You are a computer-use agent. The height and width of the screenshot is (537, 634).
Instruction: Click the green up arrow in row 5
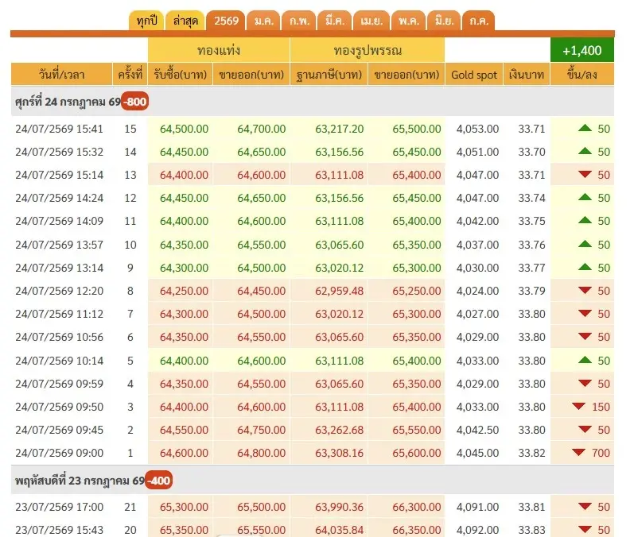click(585, 360)
